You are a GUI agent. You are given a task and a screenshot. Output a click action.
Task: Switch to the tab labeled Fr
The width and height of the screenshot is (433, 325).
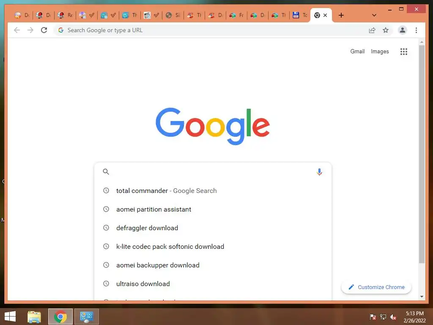tap(237, 15)
